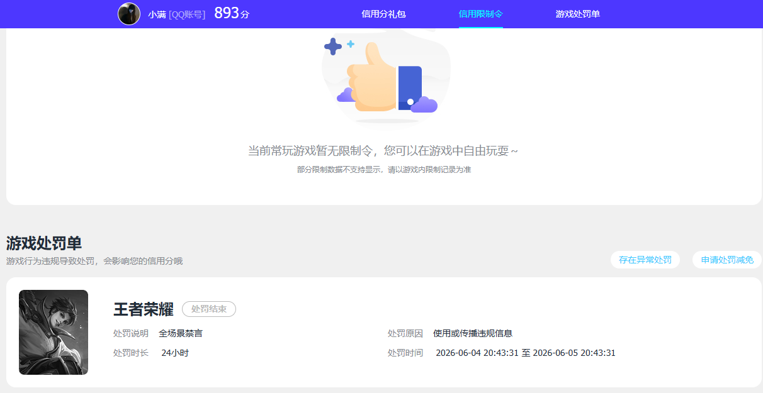Screen dimensions: 763x393
Task: Click the 处罚结束 status badge
Action: coord(209,309)
